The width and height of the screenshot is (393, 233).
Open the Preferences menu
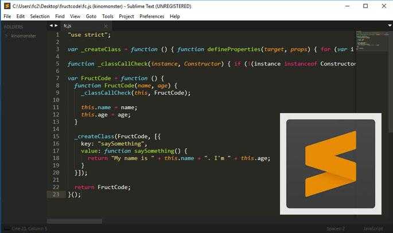click(151, 16)
